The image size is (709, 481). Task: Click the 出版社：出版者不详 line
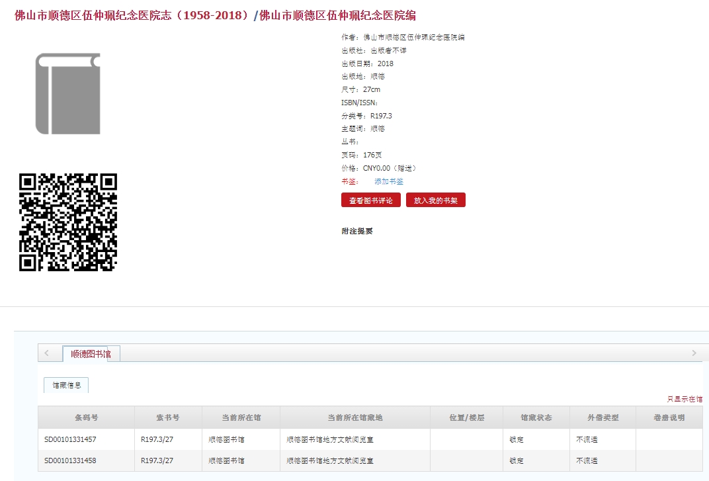pyautogui.click(x=374, y=50)
